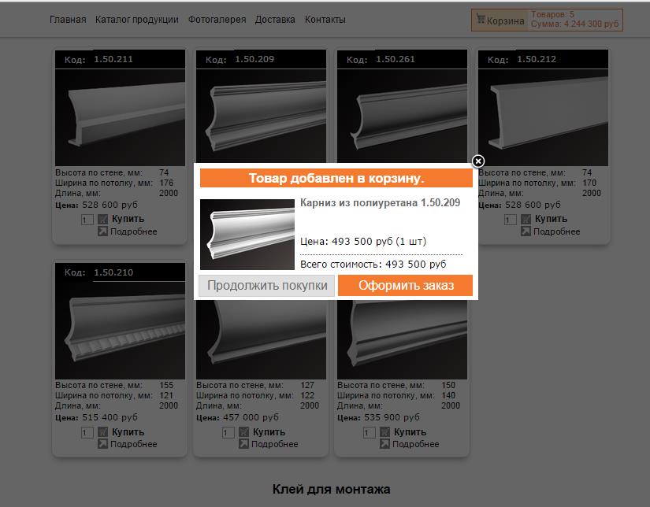Click Купить for the 457 000 руб item
The height and width of the screenshot is (507, 650).
pyautogui.click(x=269, y=431)
